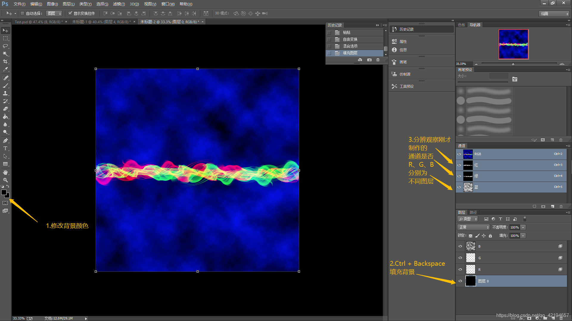The width and height of the screenshot is (572, 321).
Task: Open the auto-select layer type dropdown
Action: click(54, 13)
